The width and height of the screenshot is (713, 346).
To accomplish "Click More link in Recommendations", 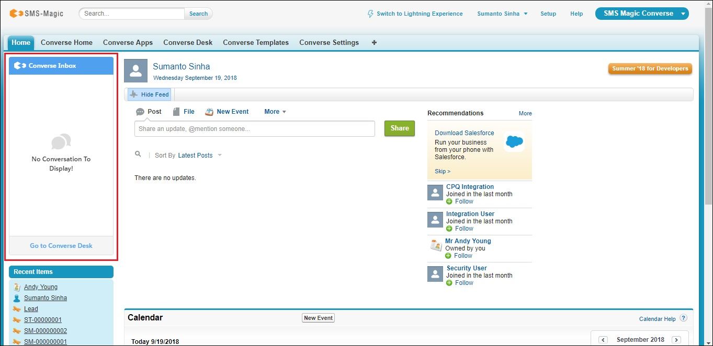I will tap(525, 113).
